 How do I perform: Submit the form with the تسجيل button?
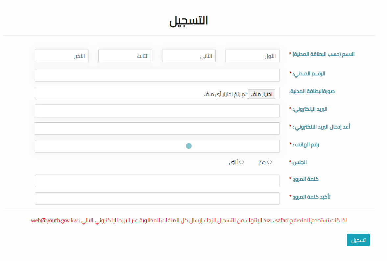358,240
